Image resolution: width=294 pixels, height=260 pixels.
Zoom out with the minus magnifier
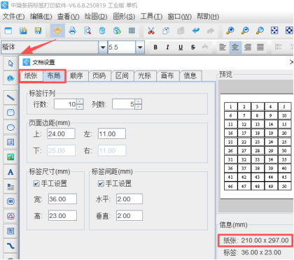[245, 31]
